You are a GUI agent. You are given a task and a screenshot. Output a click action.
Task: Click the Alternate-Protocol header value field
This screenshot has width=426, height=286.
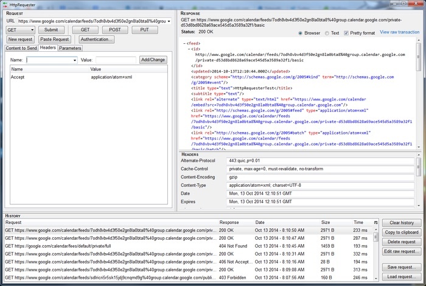(x=320, y=161)
